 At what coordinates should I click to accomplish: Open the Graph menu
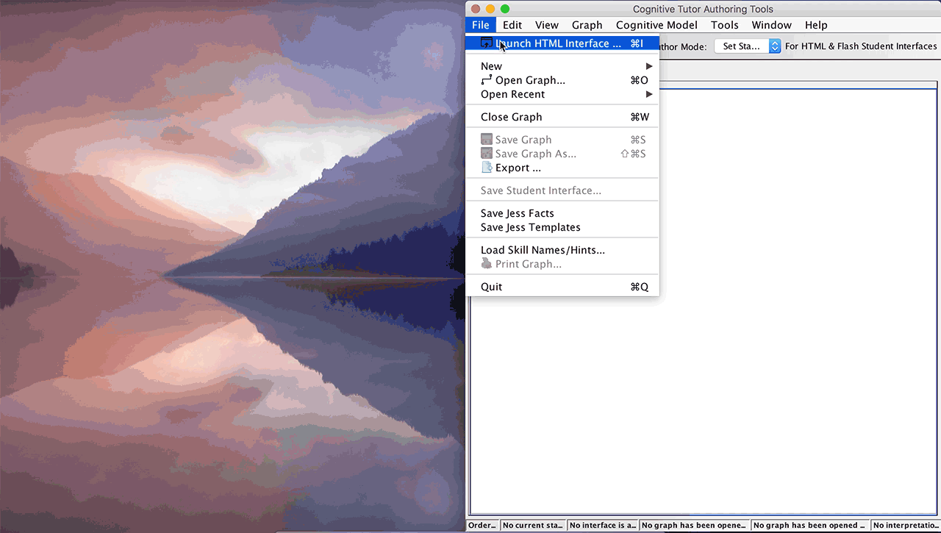click(587, 25)
